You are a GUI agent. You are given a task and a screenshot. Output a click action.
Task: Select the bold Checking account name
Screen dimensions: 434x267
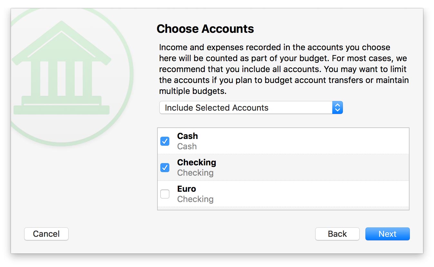(x=196, y=162)
